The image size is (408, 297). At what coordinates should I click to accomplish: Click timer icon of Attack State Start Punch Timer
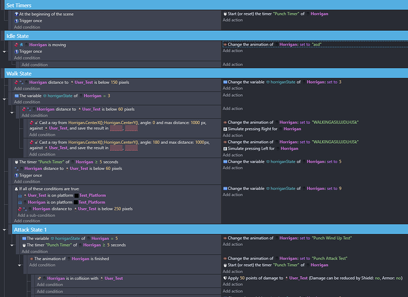[225, 266]
